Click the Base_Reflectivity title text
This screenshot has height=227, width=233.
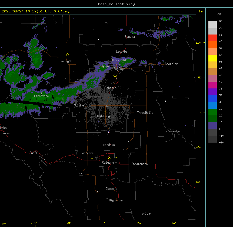pyautogui.click(x=117, y=4)
